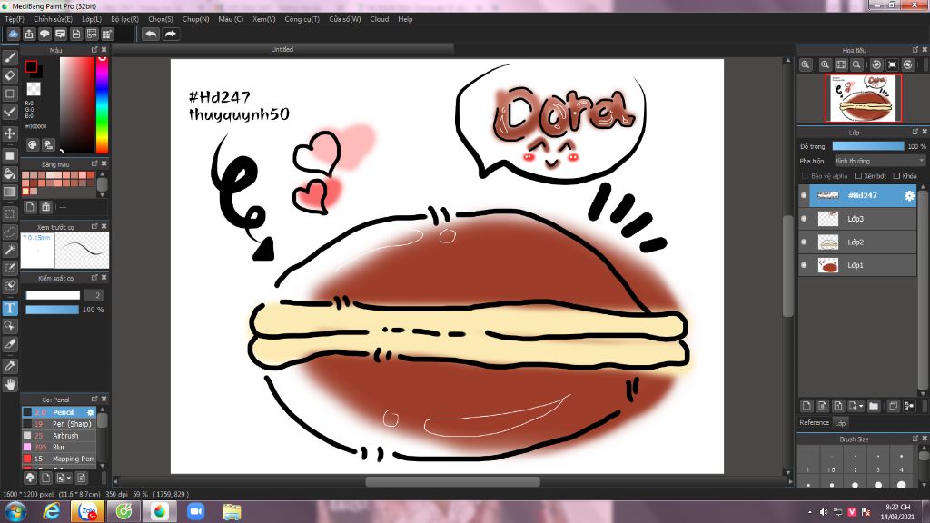930x523 pixels.
Task: Toggle visibility of layer Lớp1
Action: click(x=804, y=265)
